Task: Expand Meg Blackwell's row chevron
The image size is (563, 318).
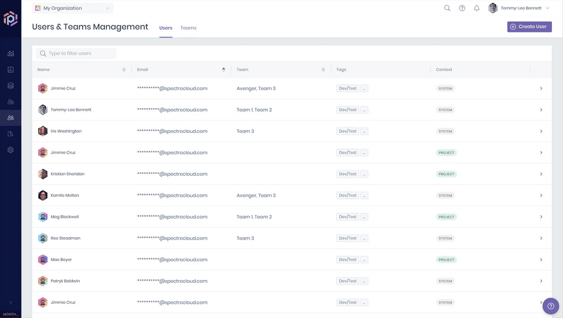Action: tap(541, 217)
